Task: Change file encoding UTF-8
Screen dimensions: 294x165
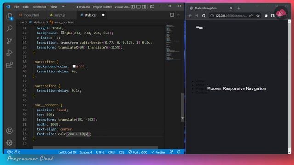Action: point(100,152)
